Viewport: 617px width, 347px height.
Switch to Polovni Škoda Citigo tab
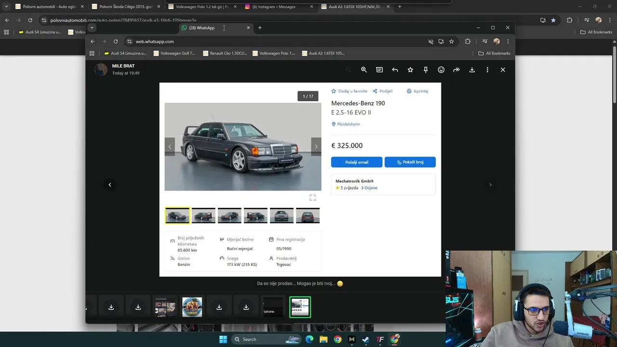click(125, 7)
